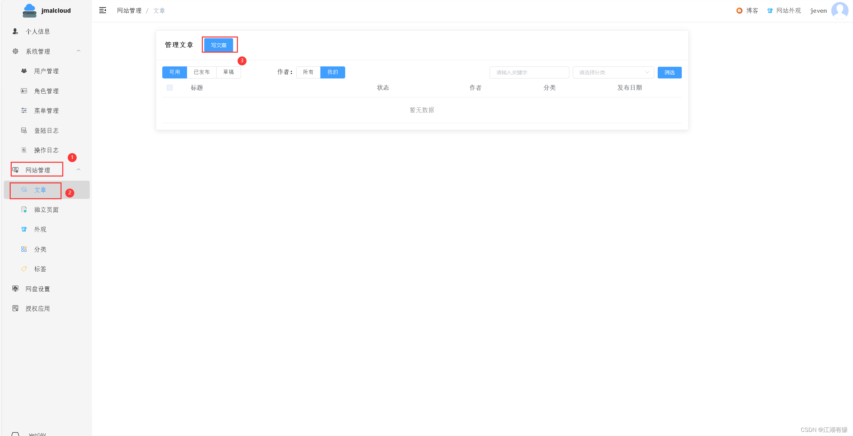Click the 网站外观 t-shirt icon in header
This screenshot has width=853, height=436.
[770, 11]
